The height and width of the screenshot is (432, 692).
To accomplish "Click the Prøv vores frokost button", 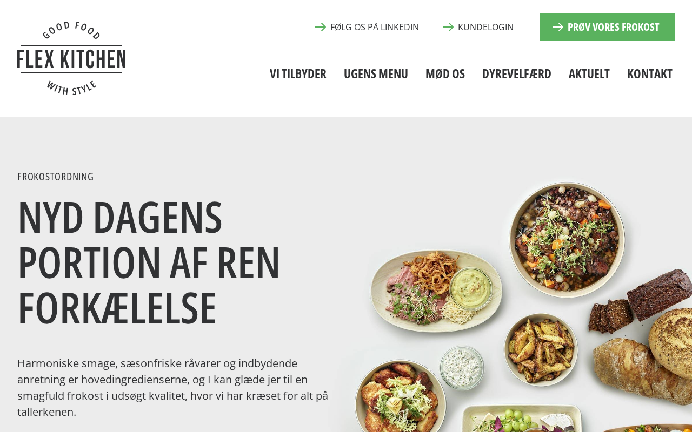I will tap(607, 27).
